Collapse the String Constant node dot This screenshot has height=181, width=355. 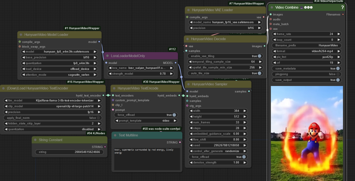click(35, 140)
